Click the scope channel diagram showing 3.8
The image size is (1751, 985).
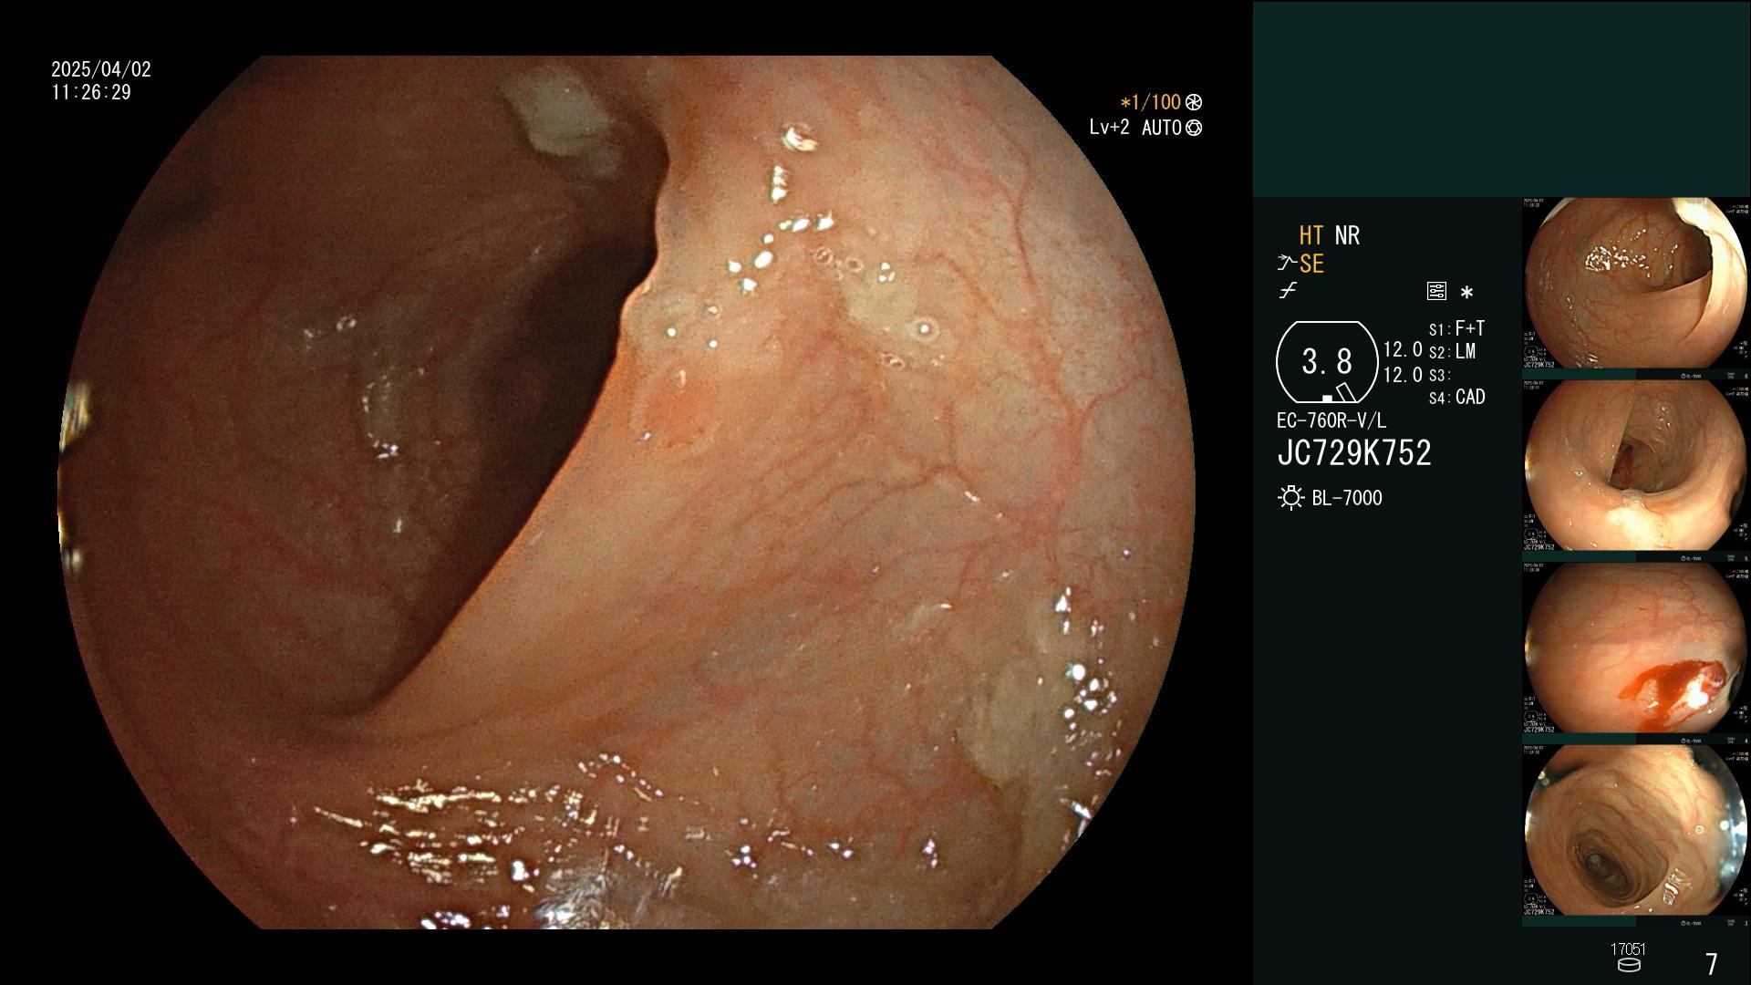click(1327, 362)
